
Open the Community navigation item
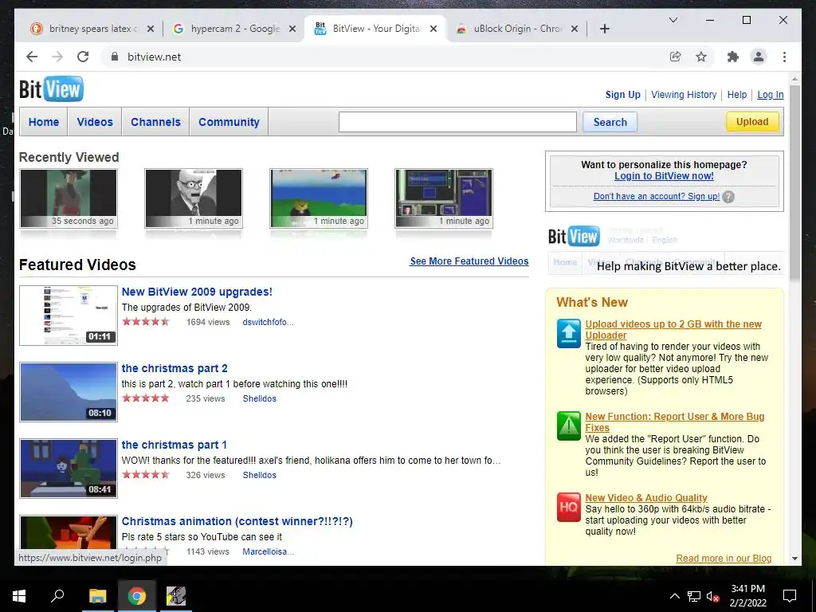(229, 122)
